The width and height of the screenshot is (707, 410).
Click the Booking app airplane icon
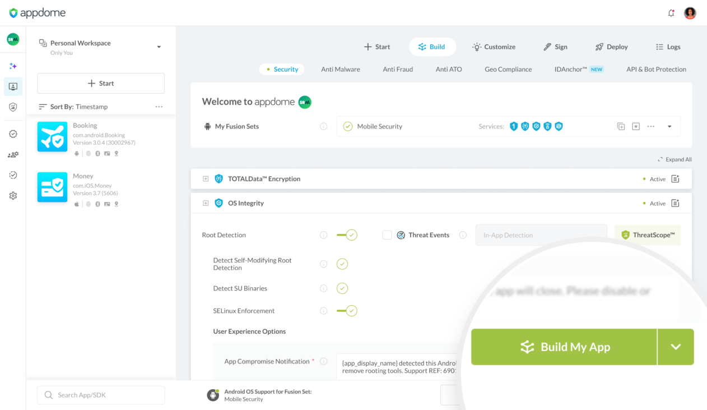coord(52,136)
